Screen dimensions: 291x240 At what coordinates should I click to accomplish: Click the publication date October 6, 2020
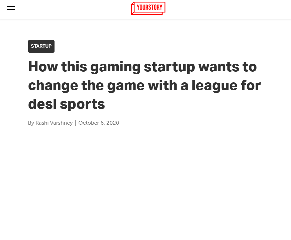pos(99,123)
